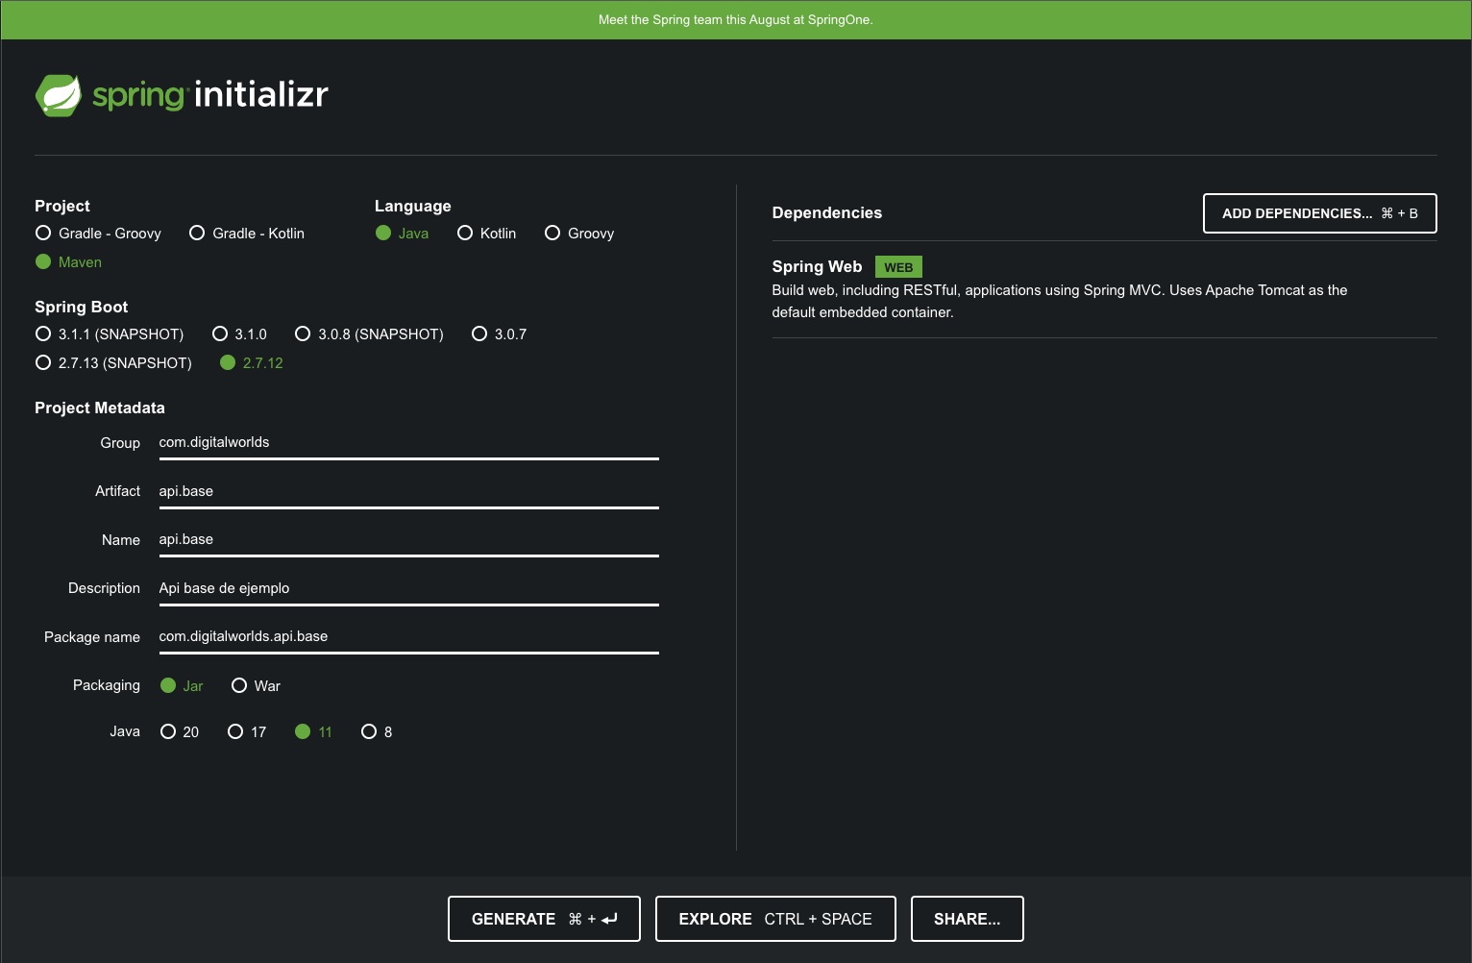Viewport: 1472px width, 963px height.
Task: Click the GENERATE button
Action: pyautogui.click(x=544, y=919)
